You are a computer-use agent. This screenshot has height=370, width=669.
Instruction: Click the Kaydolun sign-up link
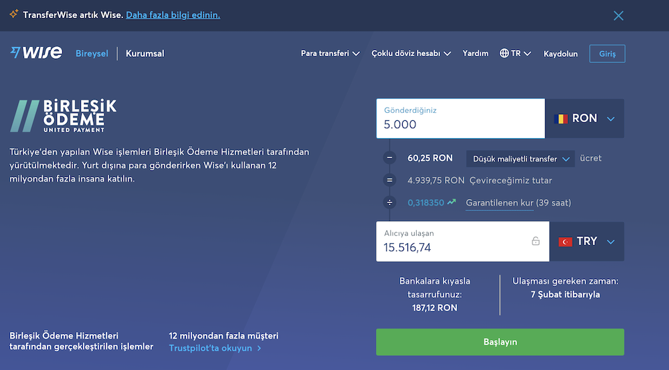point(560,53)
